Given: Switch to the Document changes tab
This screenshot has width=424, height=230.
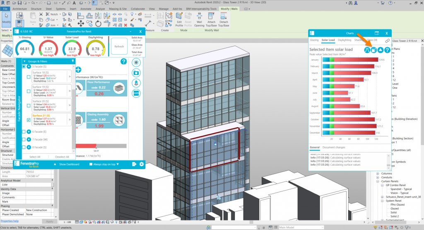Looking at the screenshot, I should point(334,148).
